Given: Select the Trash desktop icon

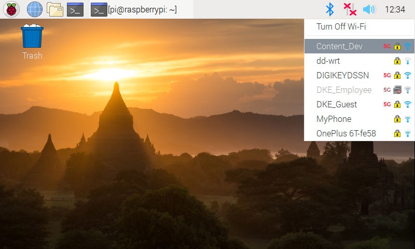Looking at the screenshot, I should (x=32, y=42).
